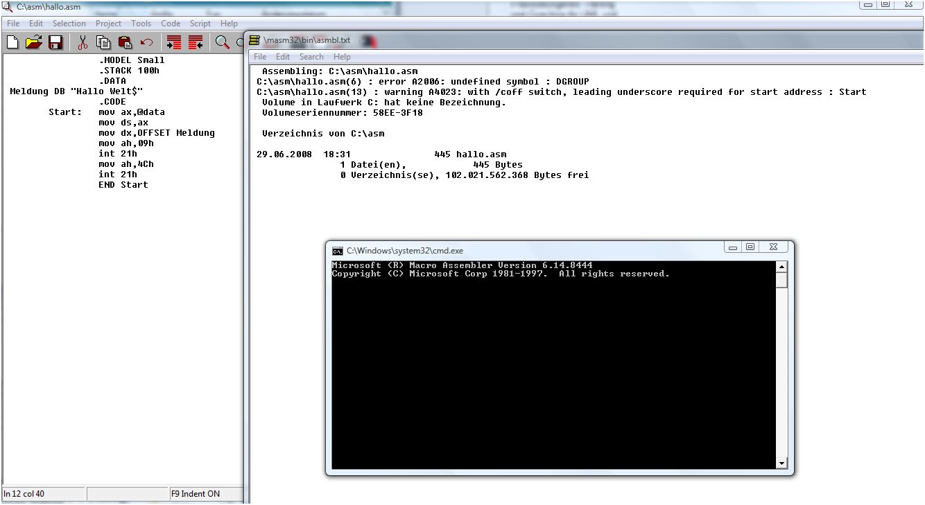Click the warning A4023 output line
Image resolution: width=925 pixels, height=505 pixels.
pos(562,91)
